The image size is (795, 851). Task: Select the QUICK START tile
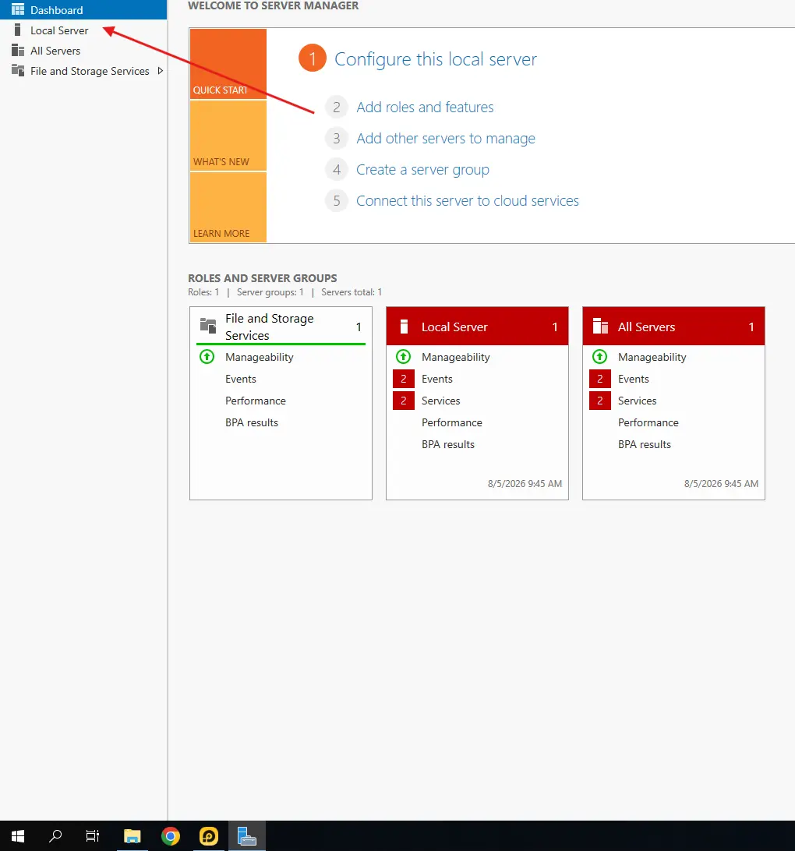pos(228,64)
